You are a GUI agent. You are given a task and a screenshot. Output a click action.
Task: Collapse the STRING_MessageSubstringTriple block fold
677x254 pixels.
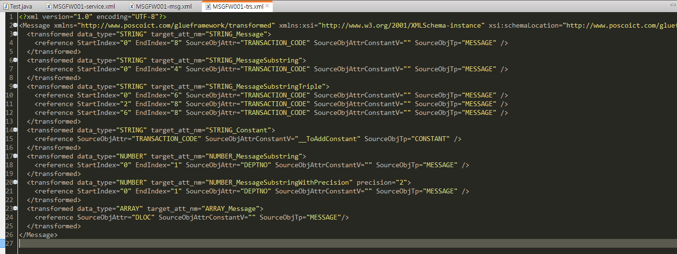pyautogui.click(x=16, y=86)
